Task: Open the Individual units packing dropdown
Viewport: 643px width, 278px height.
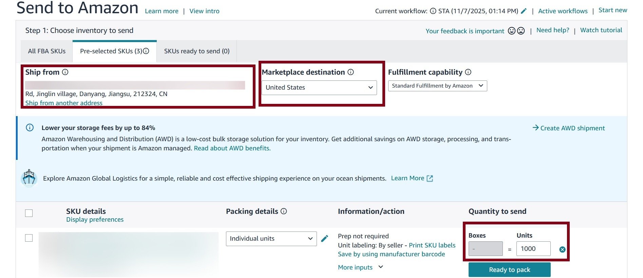Action: point(271,239)
